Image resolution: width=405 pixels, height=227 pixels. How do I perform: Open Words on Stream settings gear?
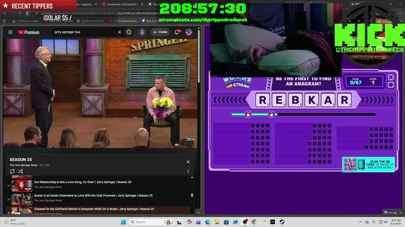point(391,85)
